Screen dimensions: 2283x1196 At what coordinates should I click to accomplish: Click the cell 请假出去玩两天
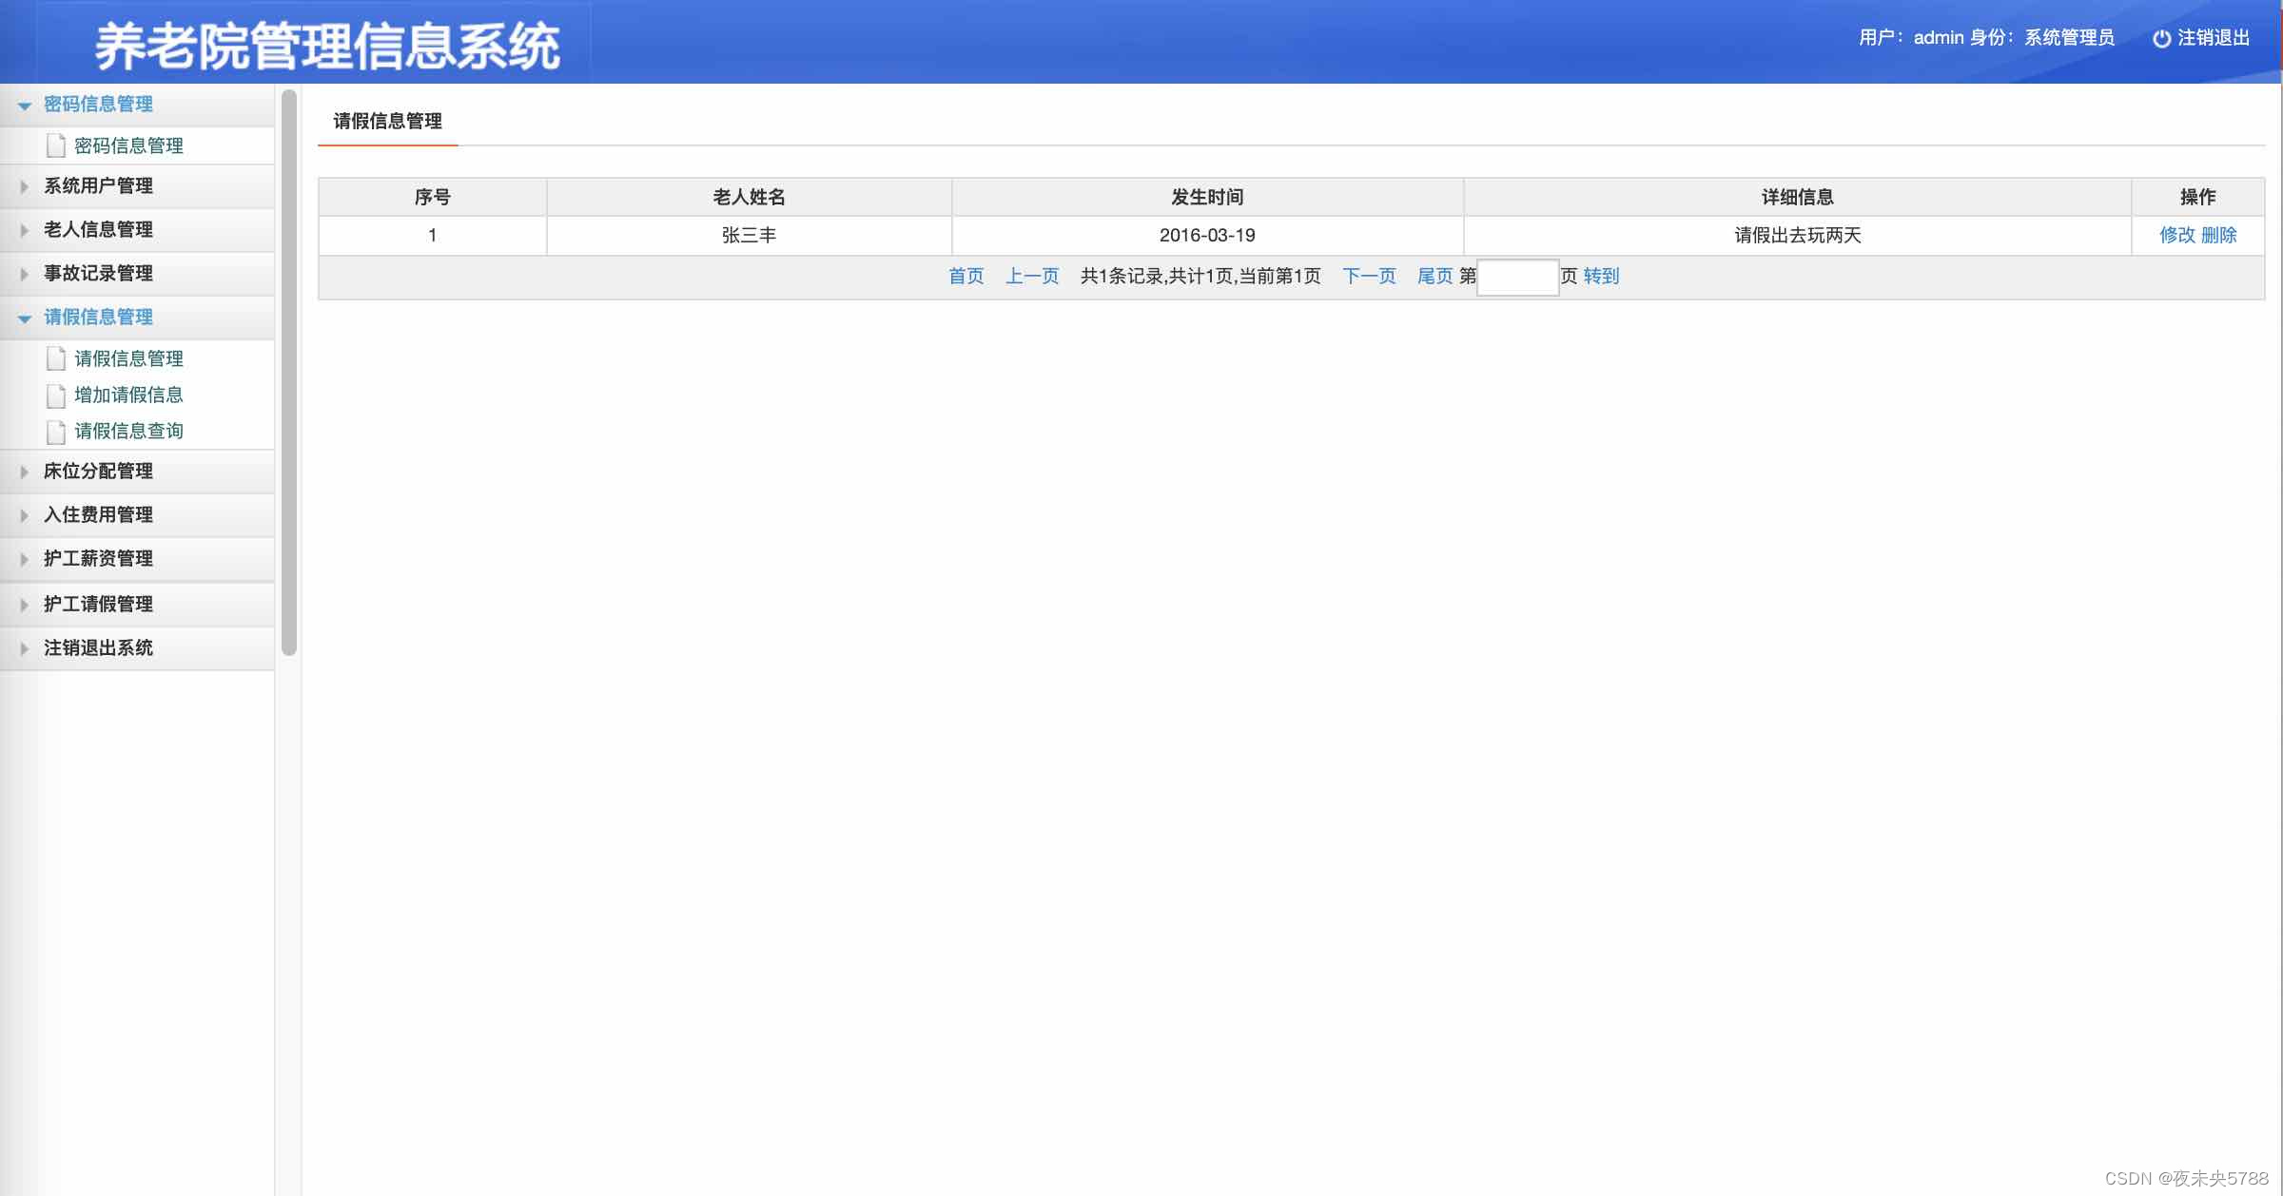pos(1797,235)
